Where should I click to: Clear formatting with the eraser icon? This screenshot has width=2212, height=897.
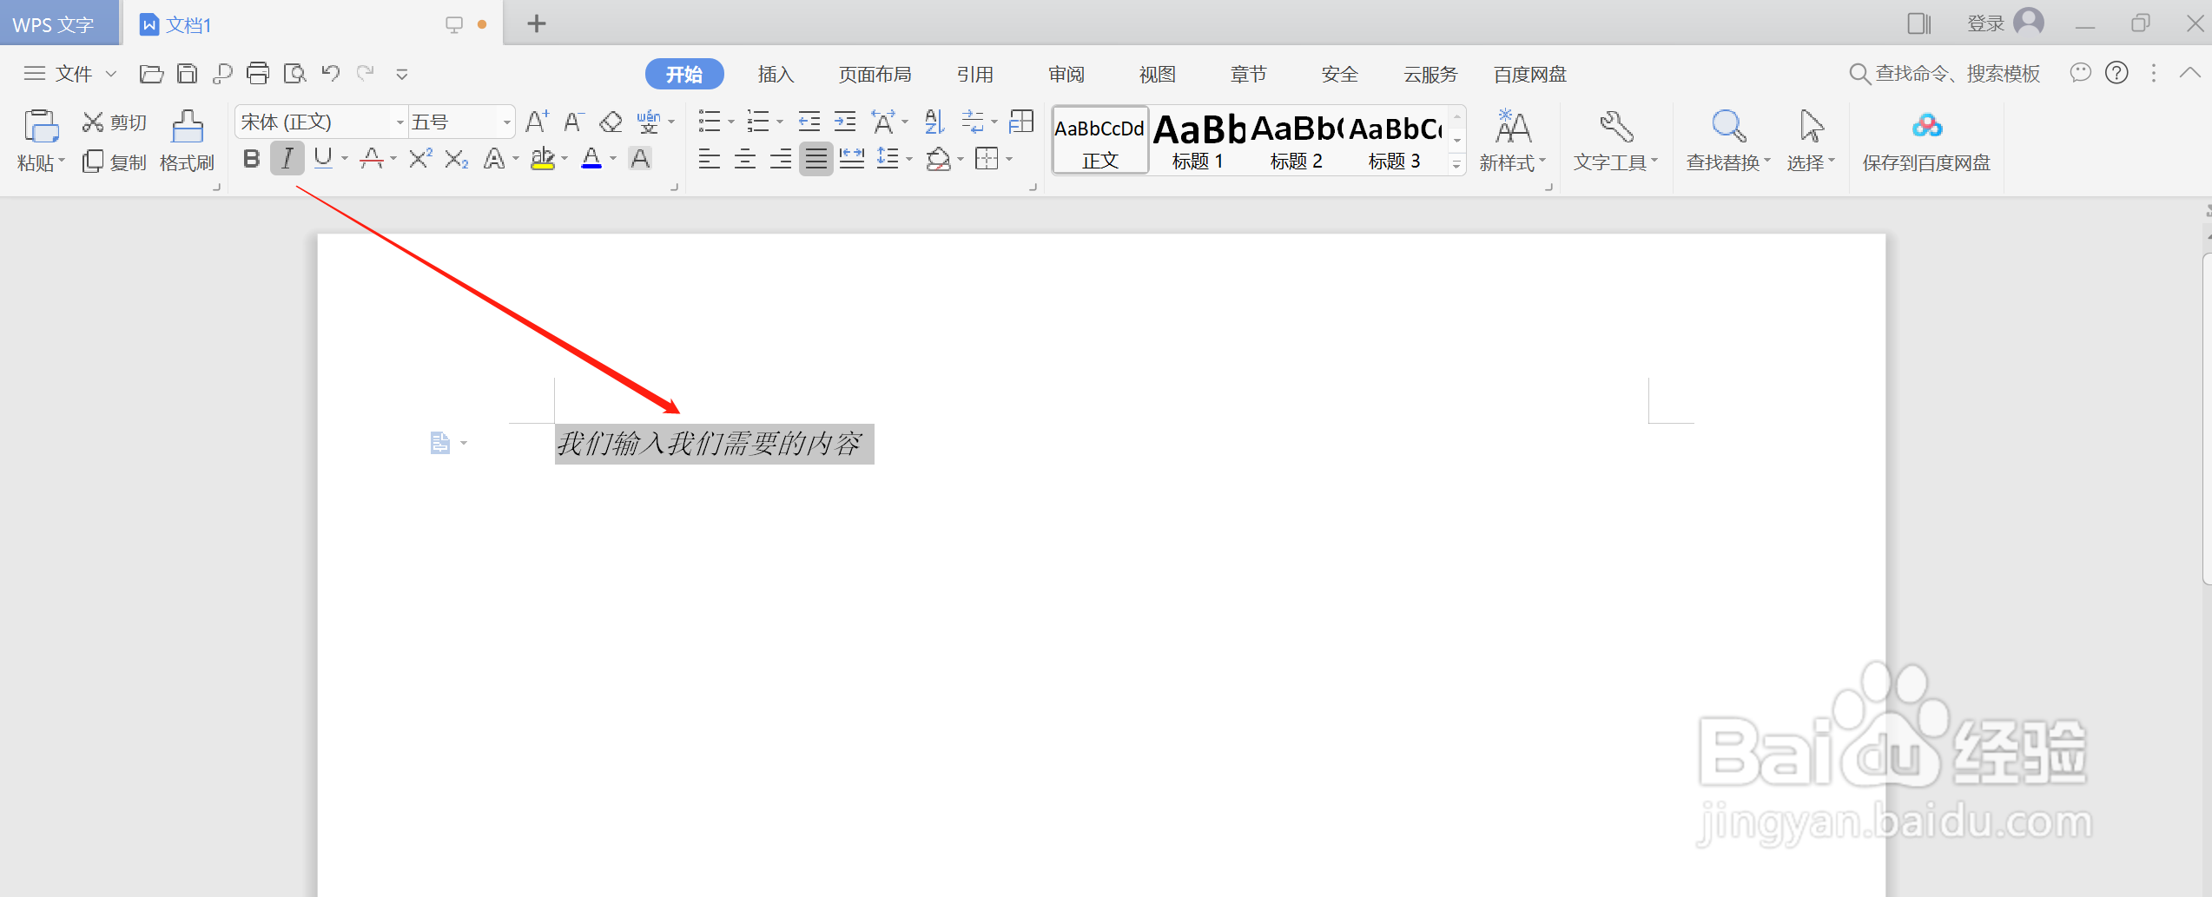pyautogui.click(x=611, y=122)
